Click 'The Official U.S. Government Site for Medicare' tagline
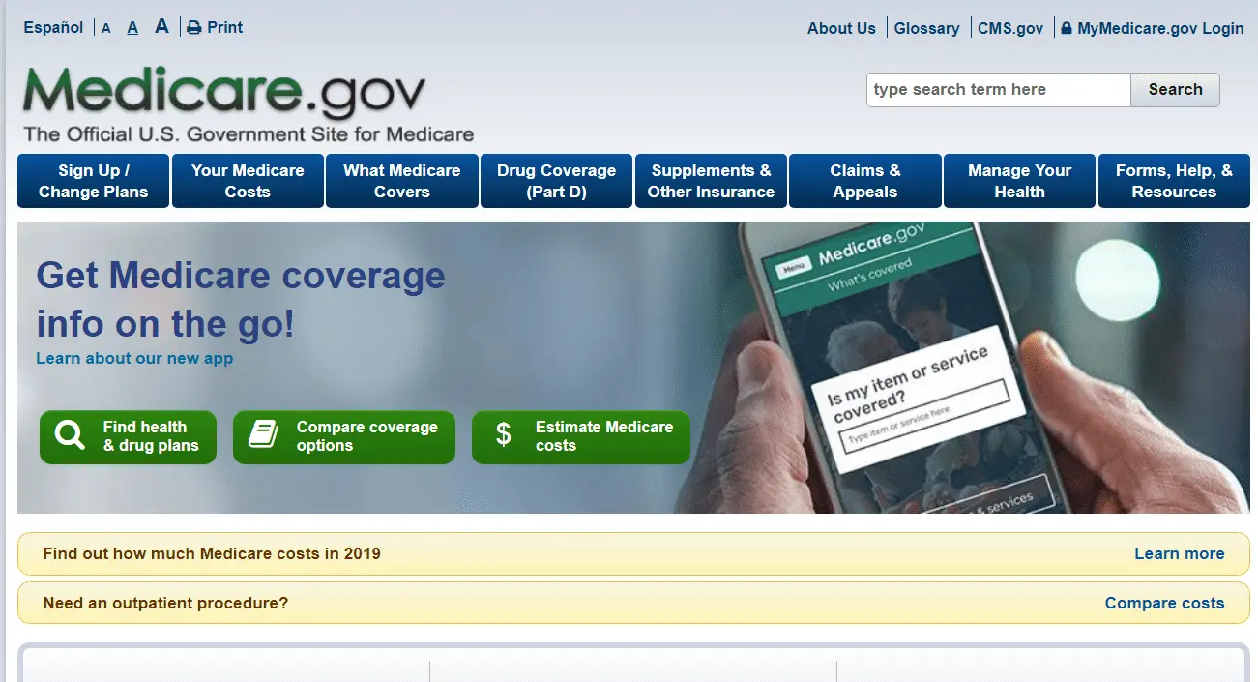Screen dimensions: 1258x682 pyautogui.click(x=249, y=134)
